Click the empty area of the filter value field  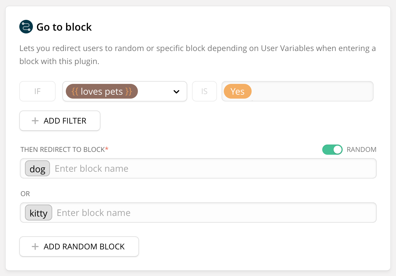coord(312,91)
